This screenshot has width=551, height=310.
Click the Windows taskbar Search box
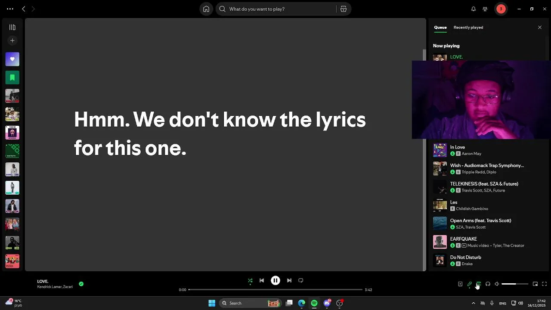coord(251,303)
